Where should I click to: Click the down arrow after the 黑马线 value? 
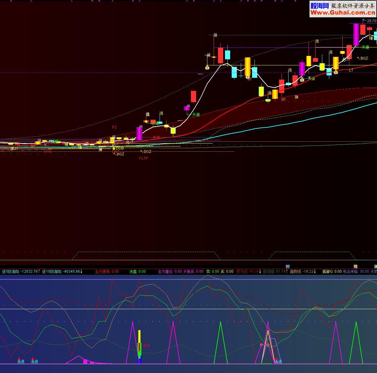coord(260,271)
